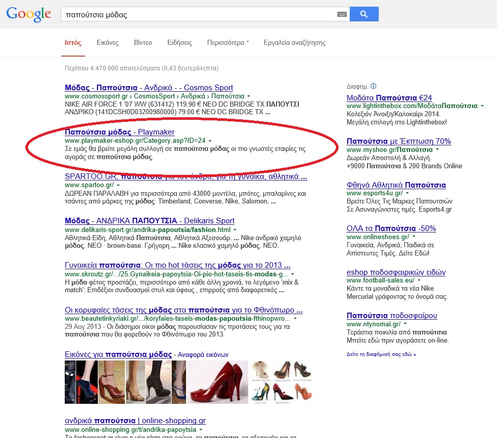Expand arrow beside skroutz.gr URL
Screen dimensions: 497x438
pos(293,274)
